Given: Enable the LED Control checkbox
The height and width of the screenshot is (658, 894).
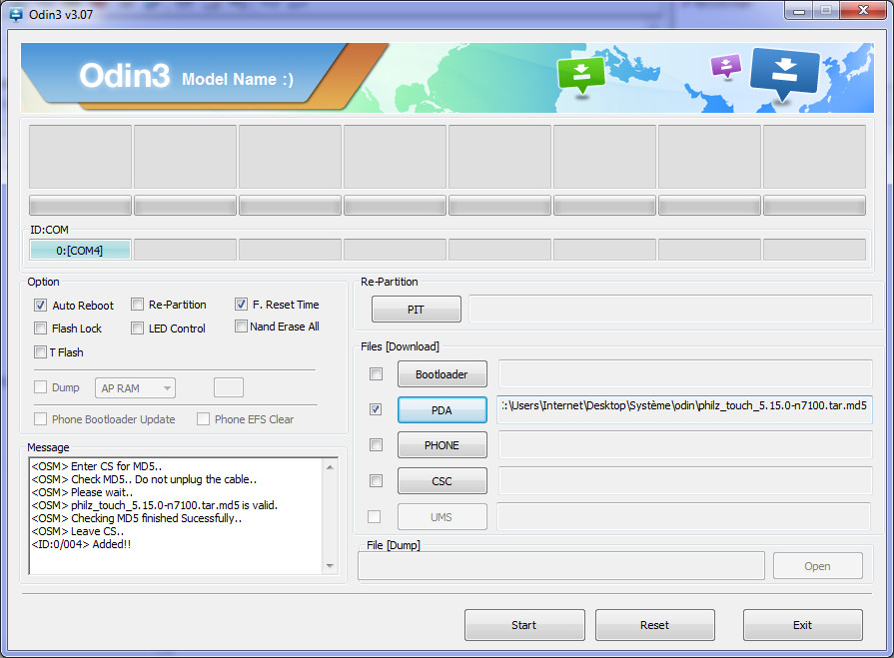Looking at the screenshot, I should point(137,329).
